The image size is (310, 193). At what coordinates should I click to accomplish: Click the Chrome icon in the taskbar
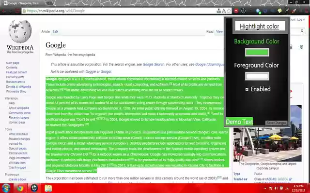coord(20,188)
